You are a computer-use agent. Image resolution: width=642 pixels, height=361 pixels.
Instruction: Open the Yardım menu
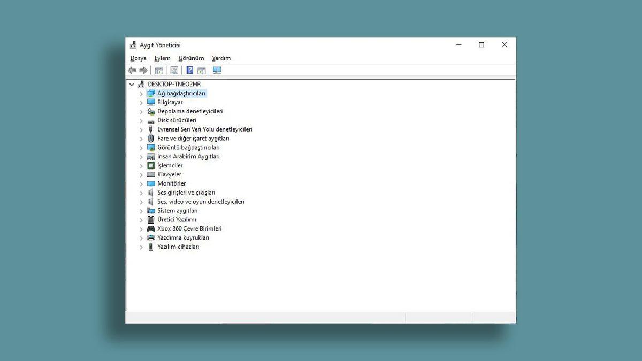click(221, 58)
